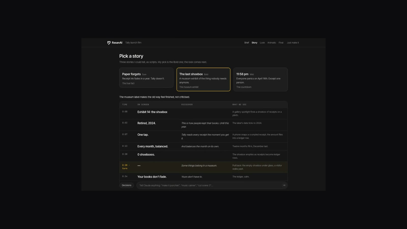The image size is (407, 229).
Task: Click 'A gallery spotlight finds a shoebox' description
Action: pos(257,113)
